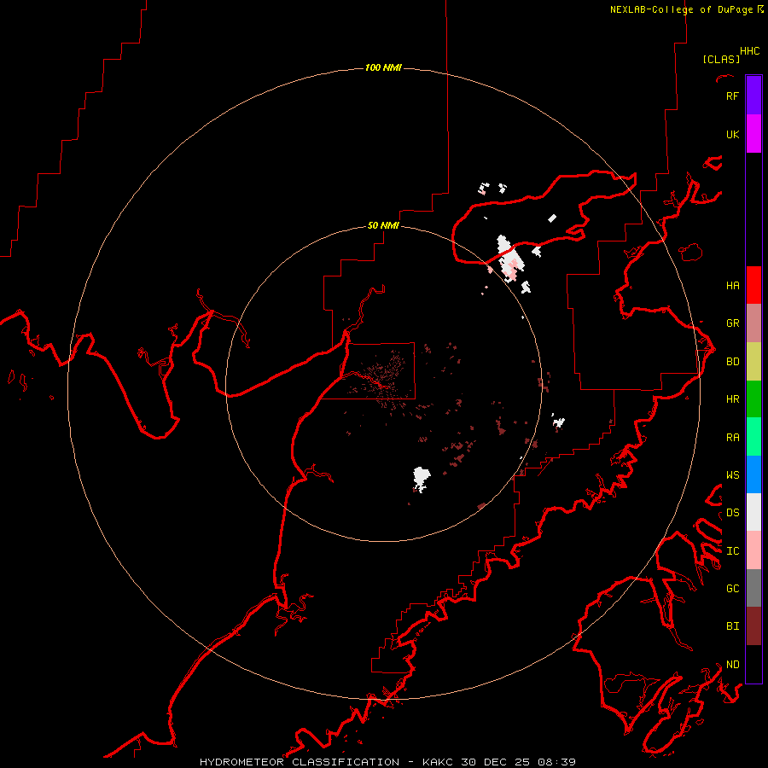Click the [CLAS] units label
This screenshot has width=768, height=768.
(x=721, y=59)
